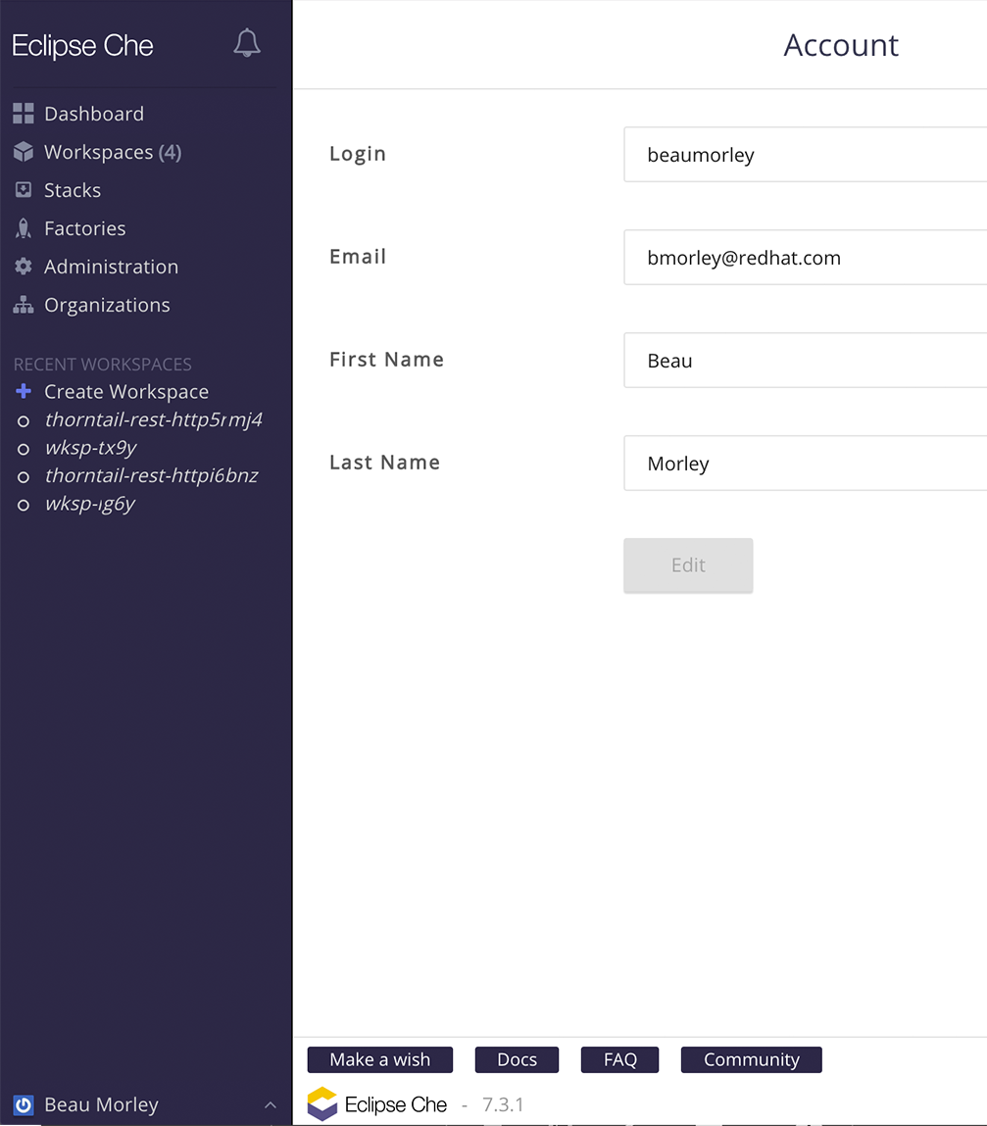Open notifications via the bell icon
The height and width of the screenshot is (1126, 987).
click(x=246, y=43)
